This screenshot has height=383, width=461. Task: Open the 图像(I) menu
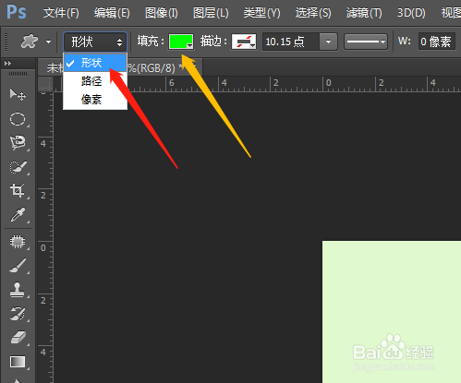[162, 13]
